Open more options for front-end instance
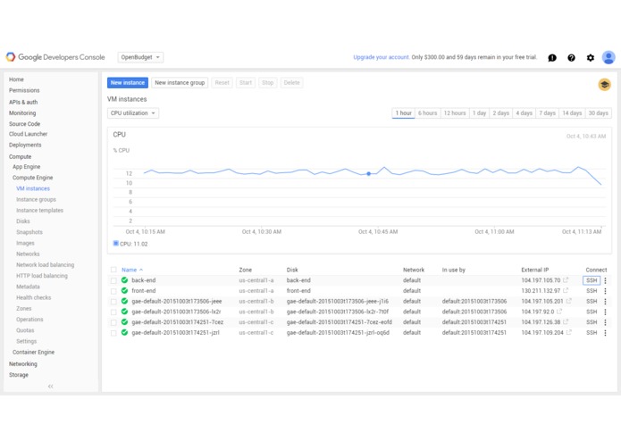The height and width of the screenshot is (441, 621). click(605, 291)
